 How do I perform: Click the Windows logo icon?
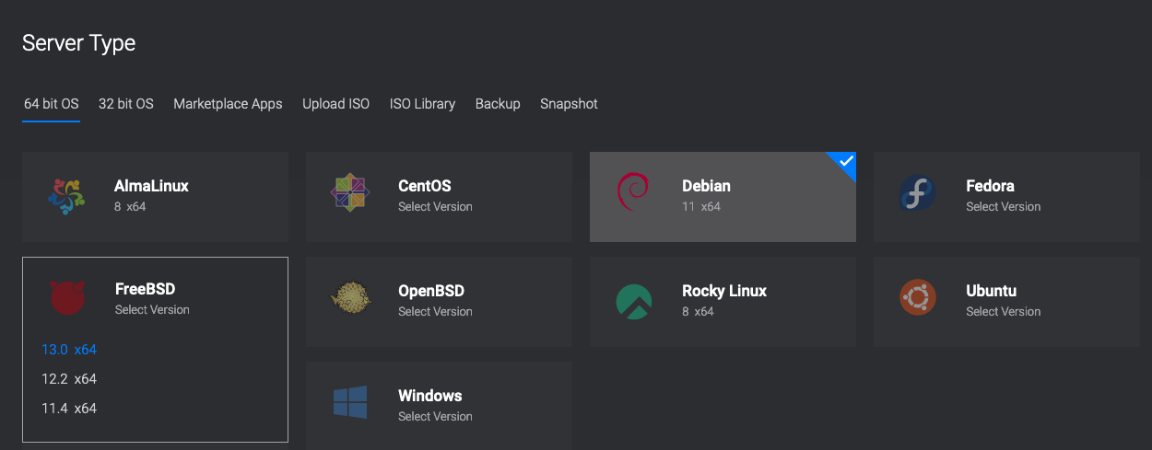coord(350,404)
